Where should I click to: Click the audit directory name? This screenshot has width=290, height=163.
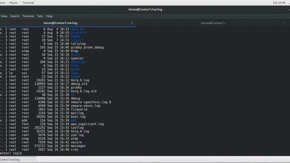76,69
